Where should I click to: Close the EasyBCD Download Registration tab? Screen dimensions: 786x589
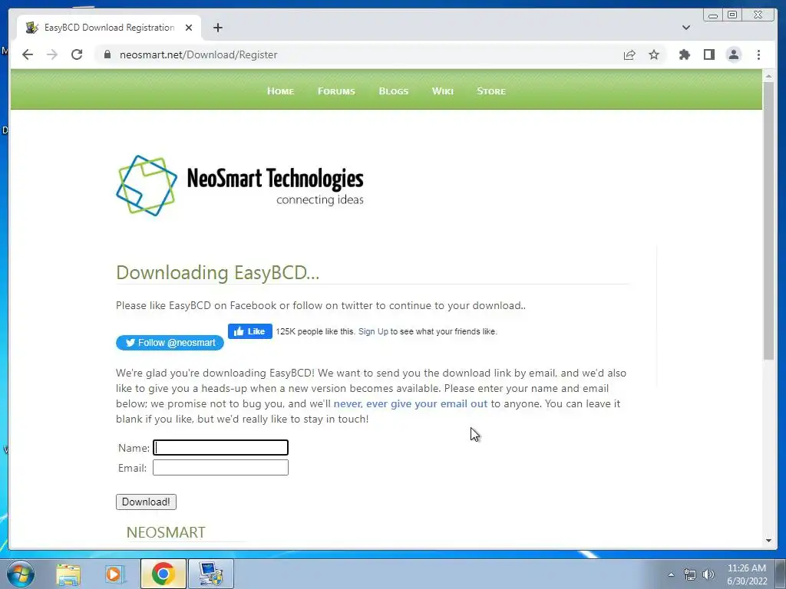pos(189,28)
